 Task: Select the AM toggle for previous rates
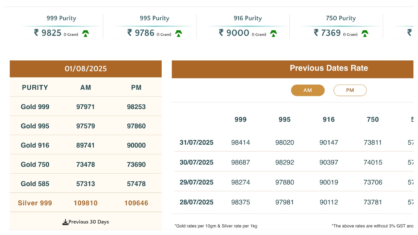click(x=308, y=90)
